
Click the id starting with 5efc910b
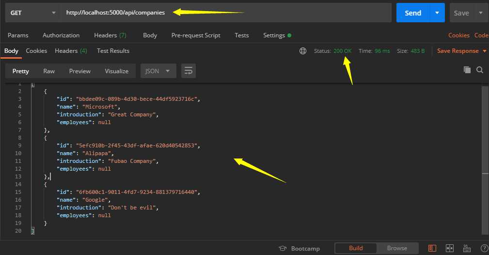(137, 145)
